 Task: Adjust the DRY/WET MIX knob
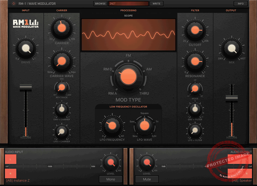[x=231, y=48]
